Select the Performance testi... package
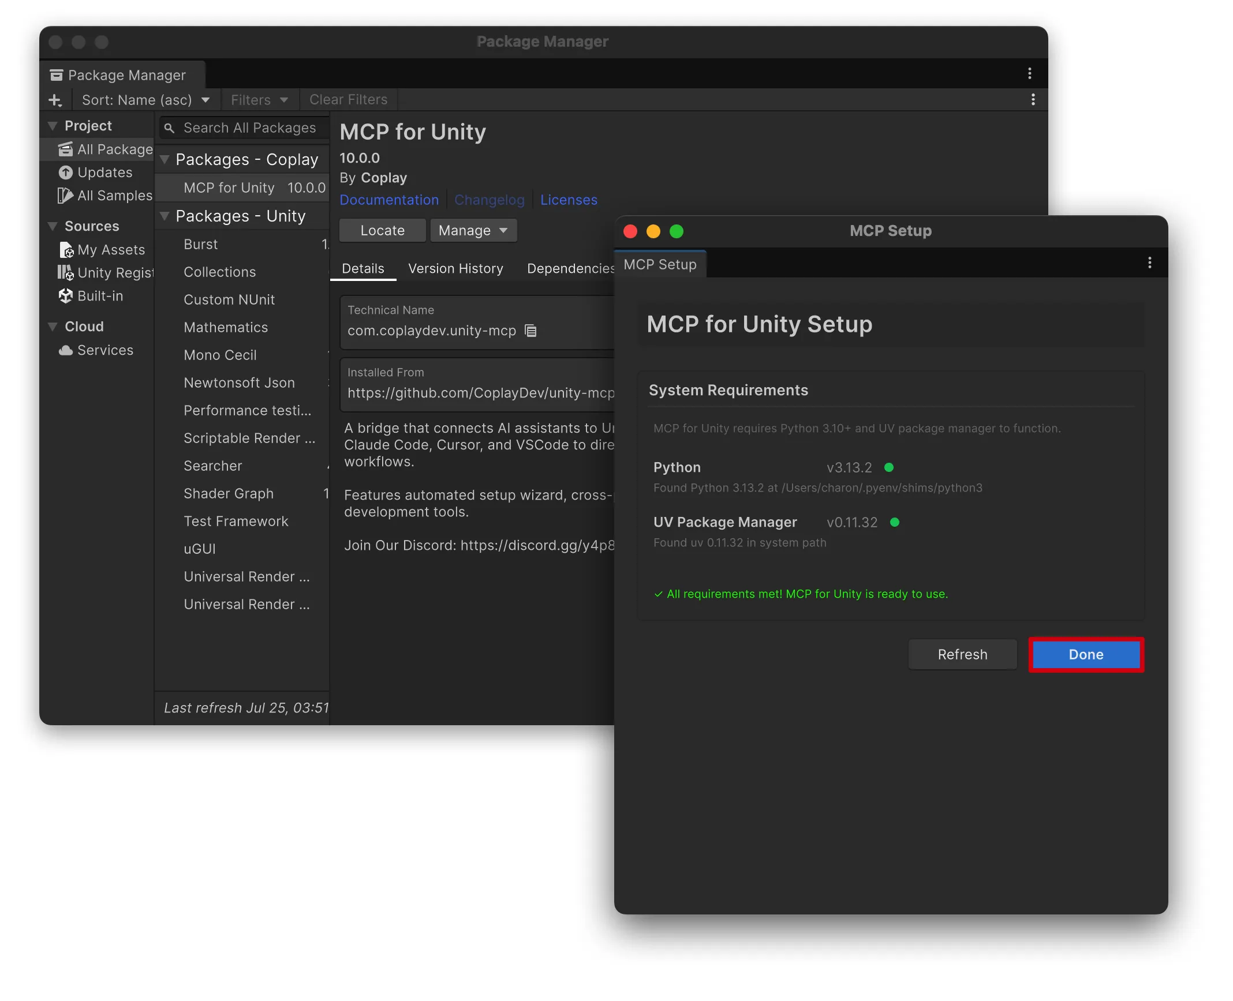1233x1001 pixels. [242, 410]
